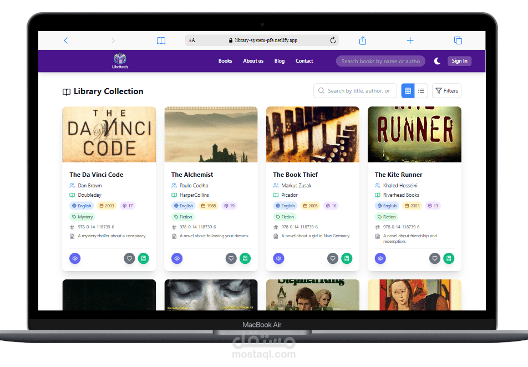Click The Book Thief title
528x367 pixels.
295,175
